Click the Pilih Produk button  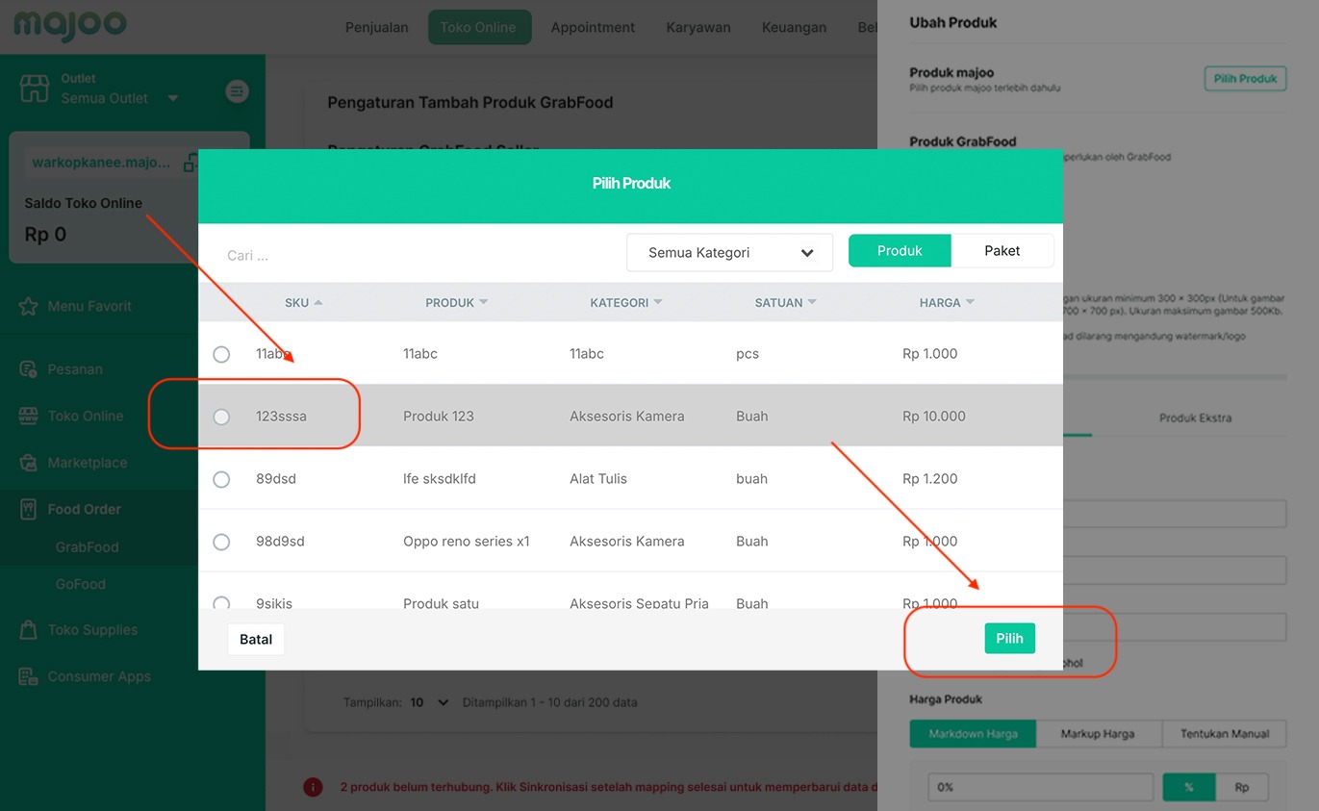[1245, 79]
